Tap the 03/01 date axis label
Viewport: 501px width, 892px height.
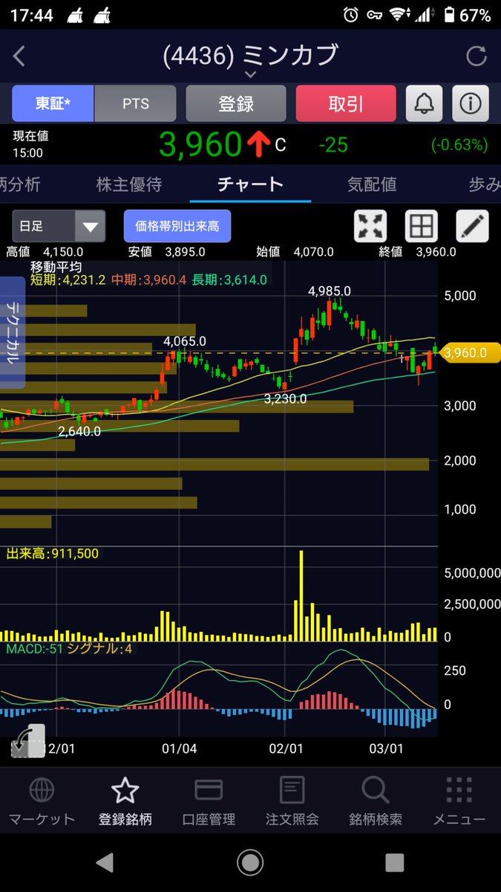386,749
